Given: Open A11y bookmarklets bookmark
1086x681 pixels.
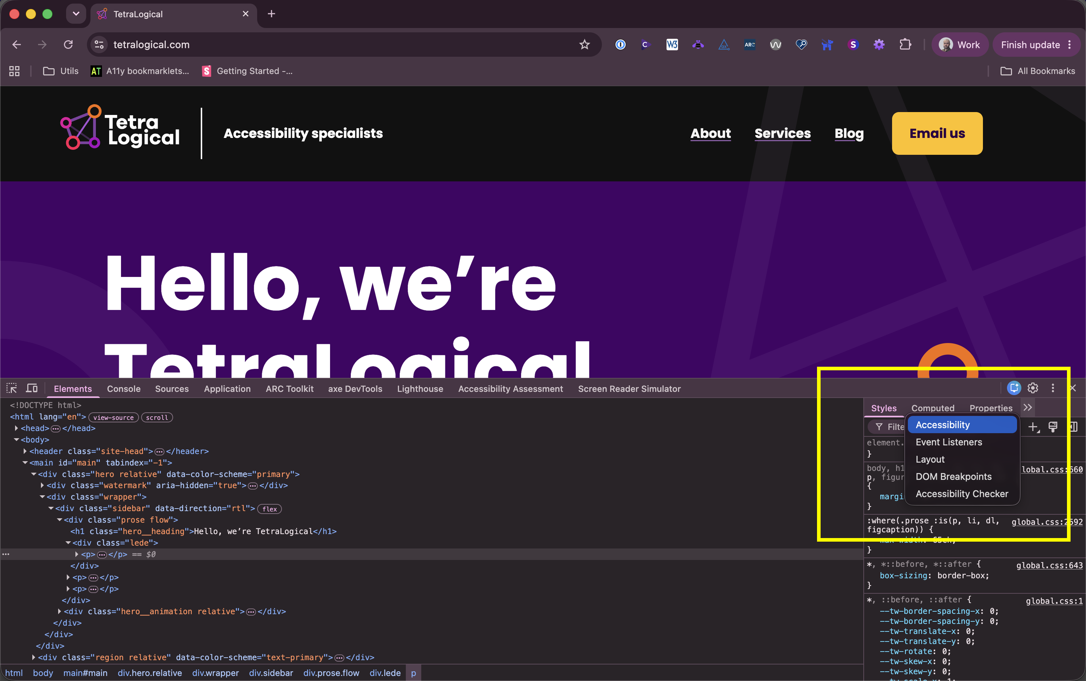Looking at the screenshot, I should pyautogui.click(x=140, y=71).
